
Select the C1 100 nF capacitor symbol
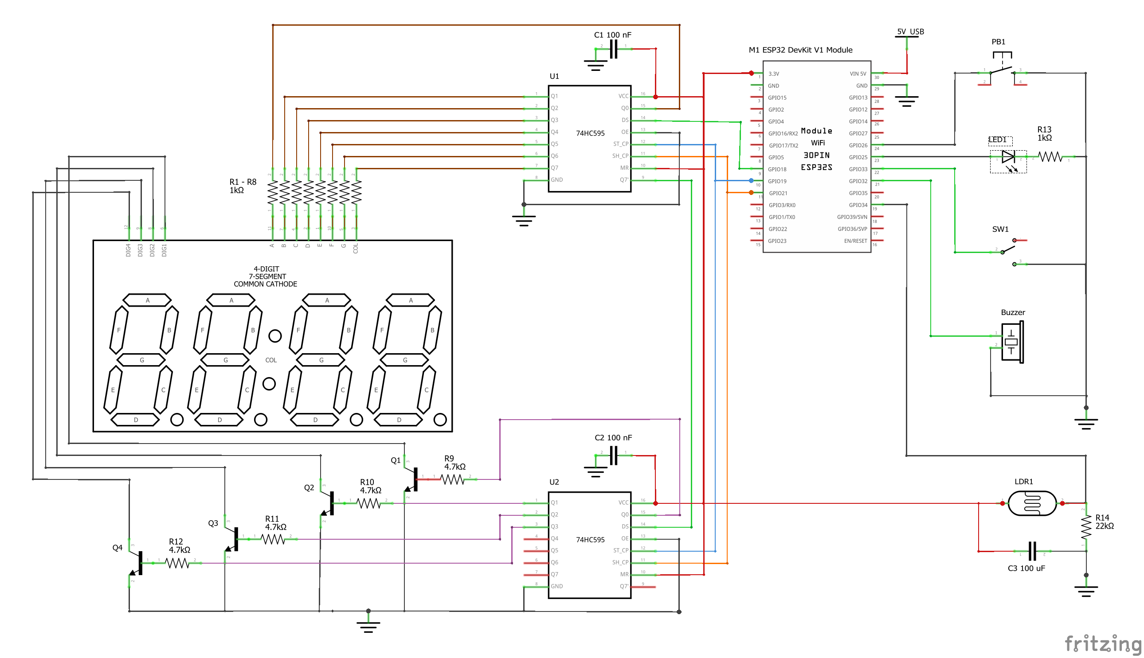[x=614, y=49]
